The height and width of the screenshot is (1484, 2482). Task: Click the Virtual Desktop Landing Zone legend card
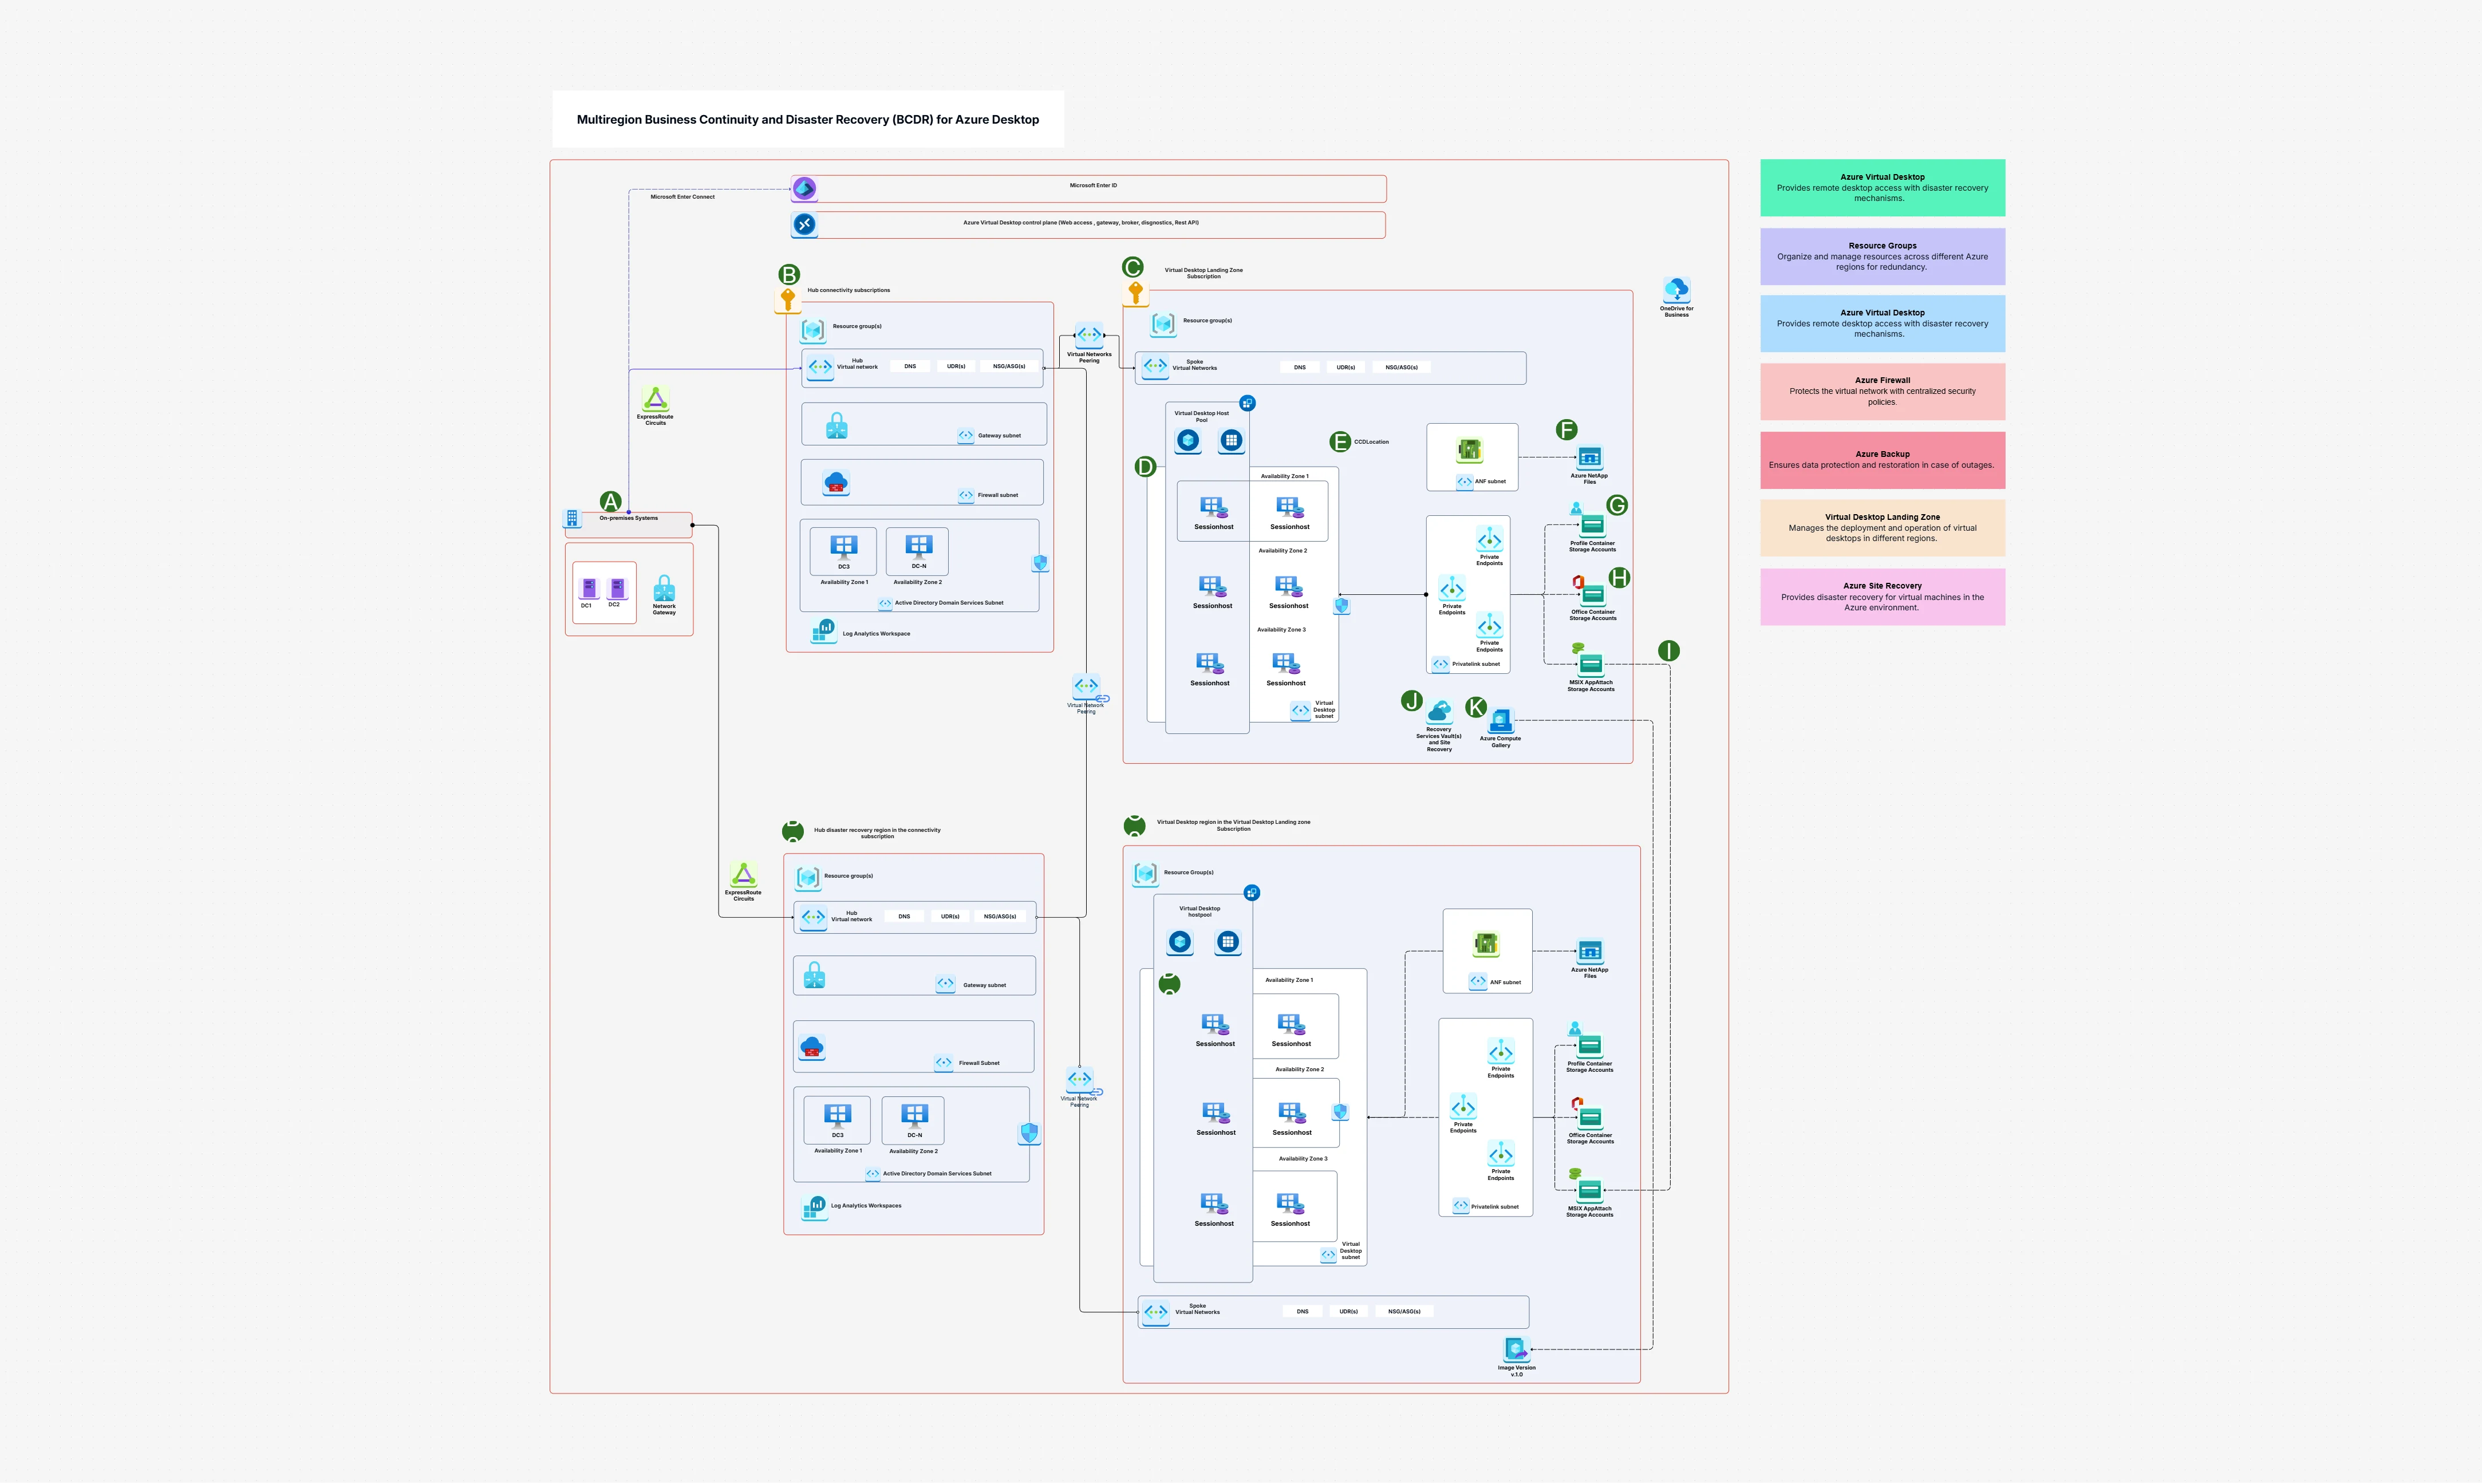(x=1882, y=528)
